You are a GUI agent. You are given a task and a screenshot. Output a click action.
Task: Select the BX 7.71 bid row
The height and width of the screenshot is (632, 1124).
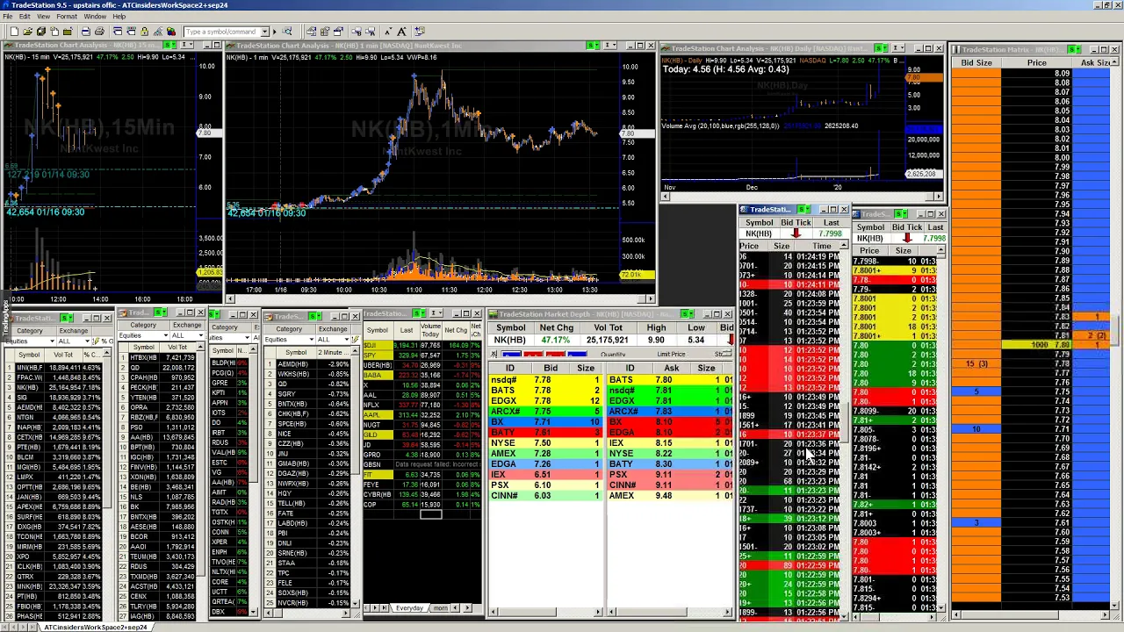tap(545, 421)
